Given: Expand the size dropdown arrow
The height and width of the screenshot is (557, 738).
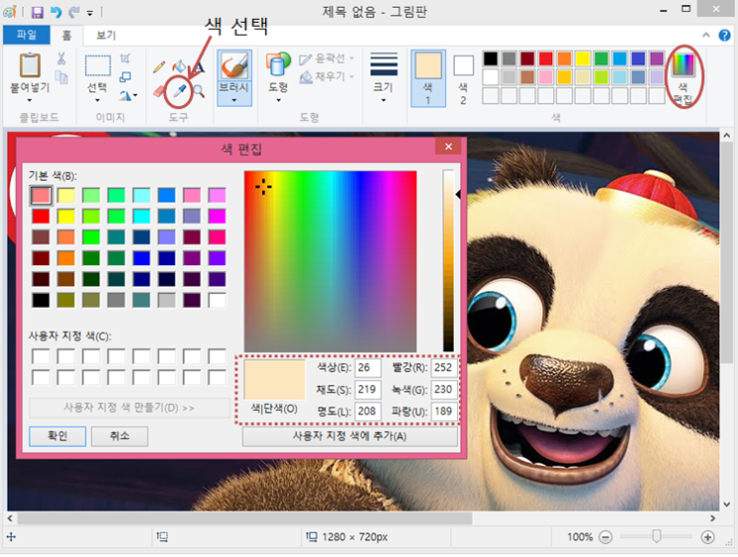Looking at the screenshot, I should click(383, 100).
